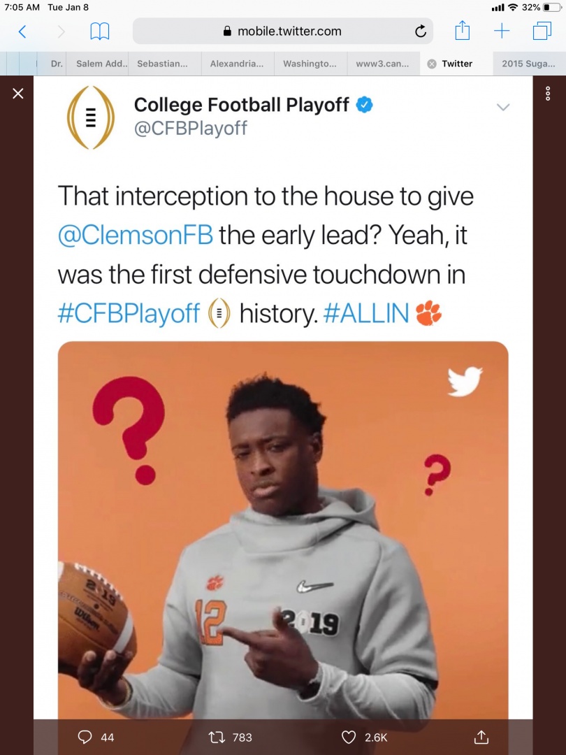
Task: Share the tweet via upload icon
Action: click(x=481, y=737)
